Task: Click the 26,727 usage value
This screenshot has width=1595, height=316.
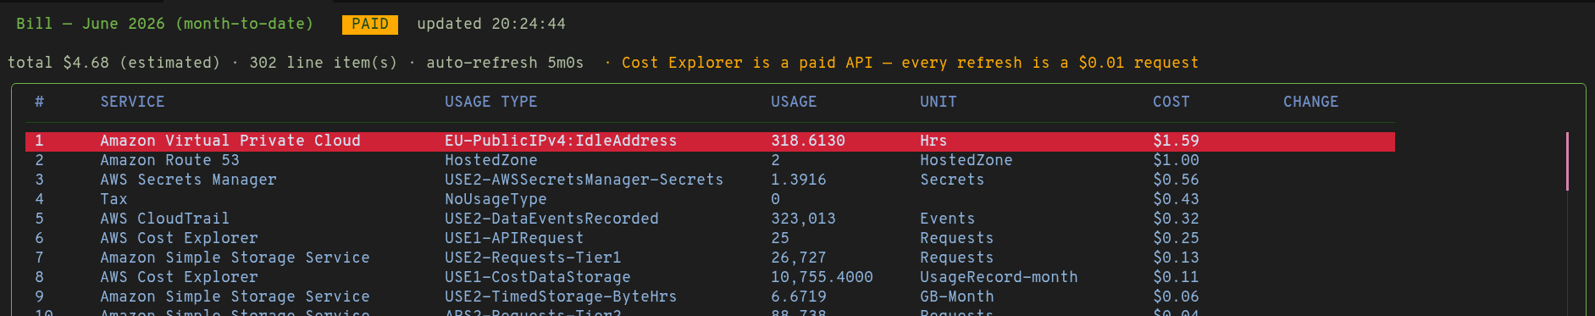Action: 799,258
